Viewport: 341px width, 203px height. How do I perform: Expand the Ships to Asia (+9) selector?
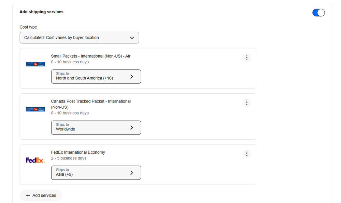coord(96,173)
